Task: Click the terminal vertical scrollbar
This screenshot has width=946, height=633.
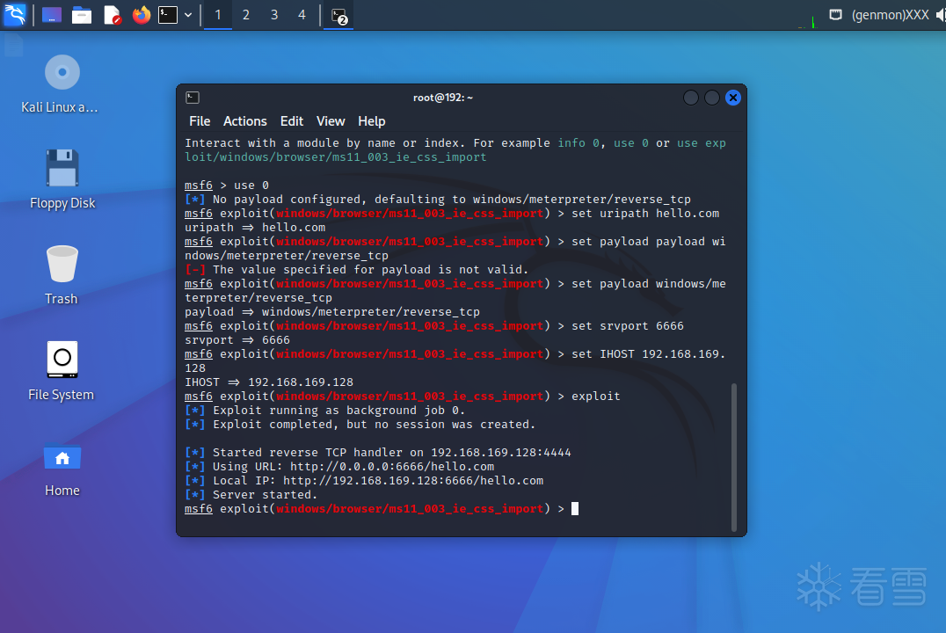Action: point(733,457)
